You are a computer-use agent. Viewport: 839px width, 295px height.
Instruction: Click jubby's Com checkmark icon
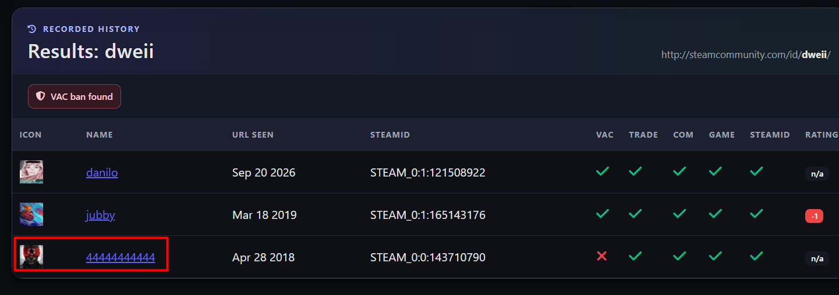click(679, 214)
